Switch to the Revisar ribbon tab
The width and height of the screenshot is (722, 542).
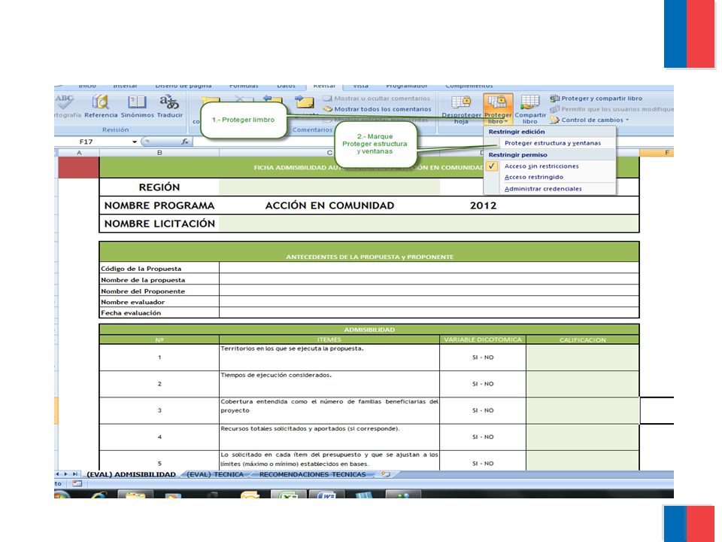pyautogui.click(x=325, y=86)
